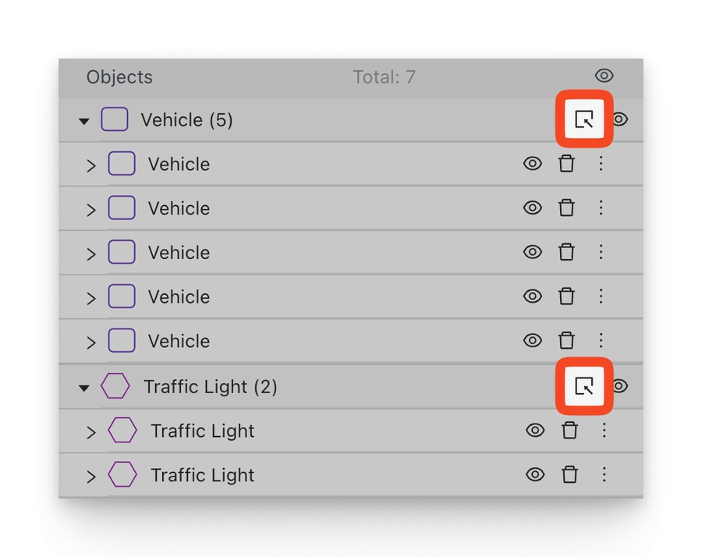702x557 pixels.
Task: Select the first Traffic Light row label
Action: pyautogui.click(x=202, y=431)
